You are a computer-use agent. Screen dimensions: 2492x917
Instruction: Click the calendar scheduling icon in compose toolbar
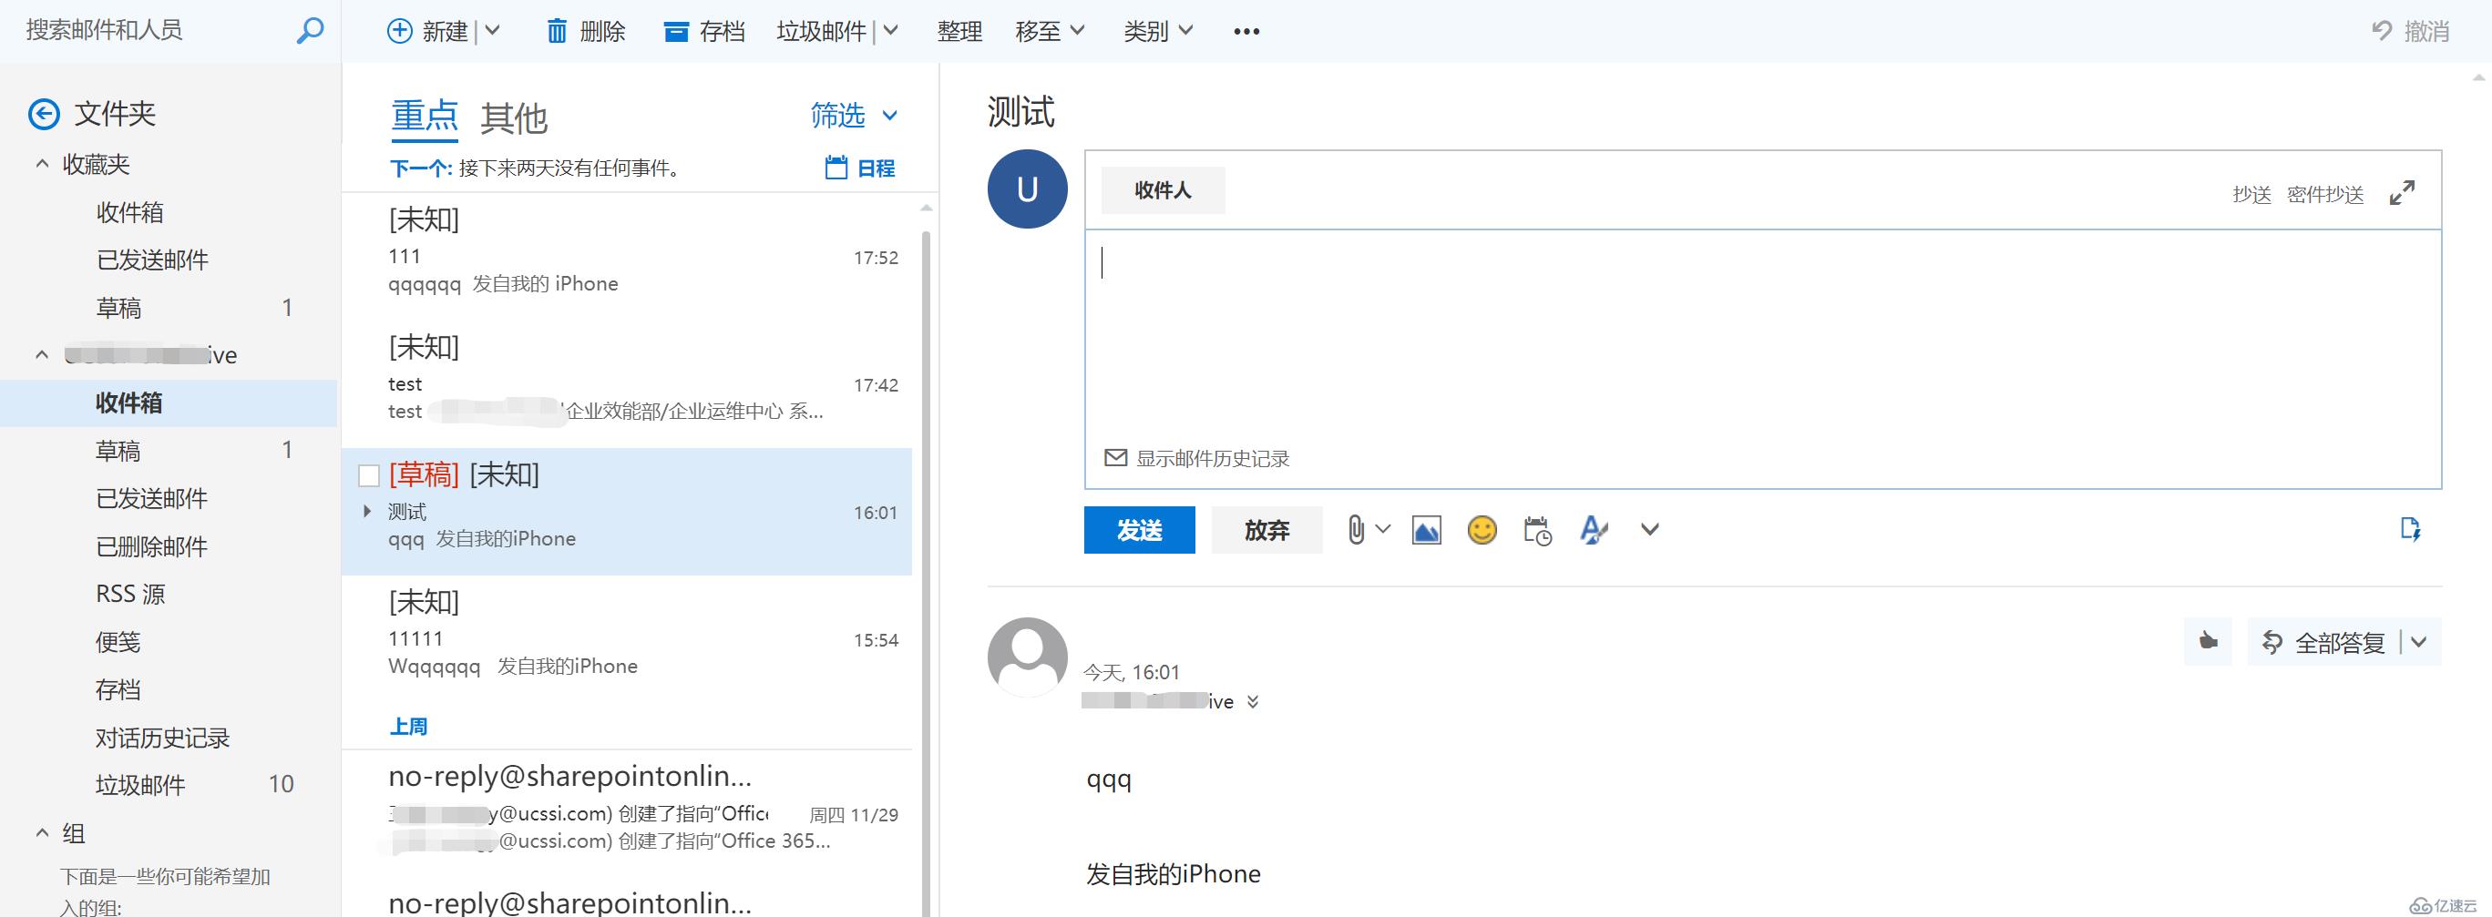[x=1537, y=530]
